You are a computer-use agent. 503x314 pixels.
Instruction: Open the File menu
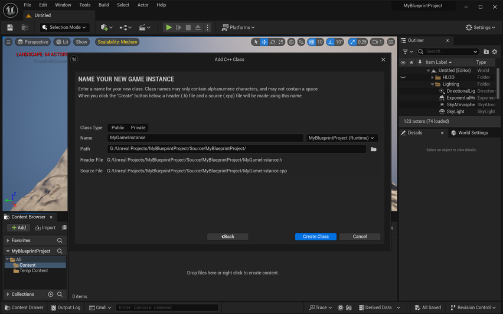28,5
